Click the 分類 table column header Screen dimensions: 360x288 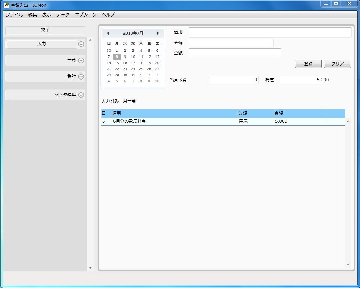[x=256, y=113]
